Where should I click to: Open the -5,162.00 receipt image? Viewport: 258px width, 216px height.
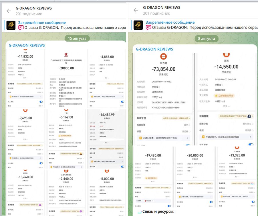[66, 139]
